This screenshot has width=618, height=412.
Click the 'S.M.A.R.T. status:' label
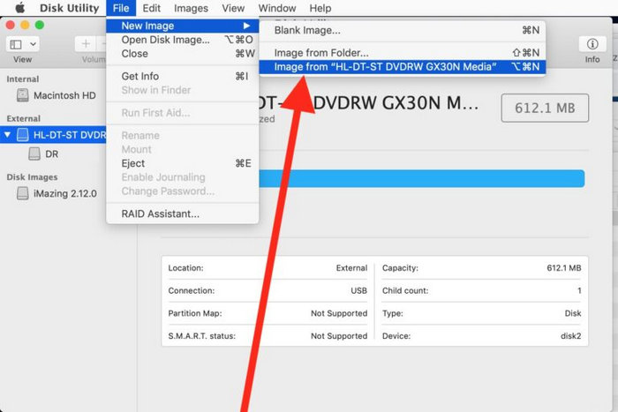pyautogui.click(x=202, y=336)
